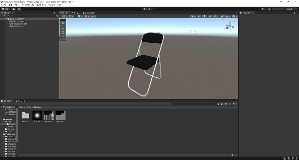Open Scene view tab options menu
This screenshot has height=160, width=299.
236,13
